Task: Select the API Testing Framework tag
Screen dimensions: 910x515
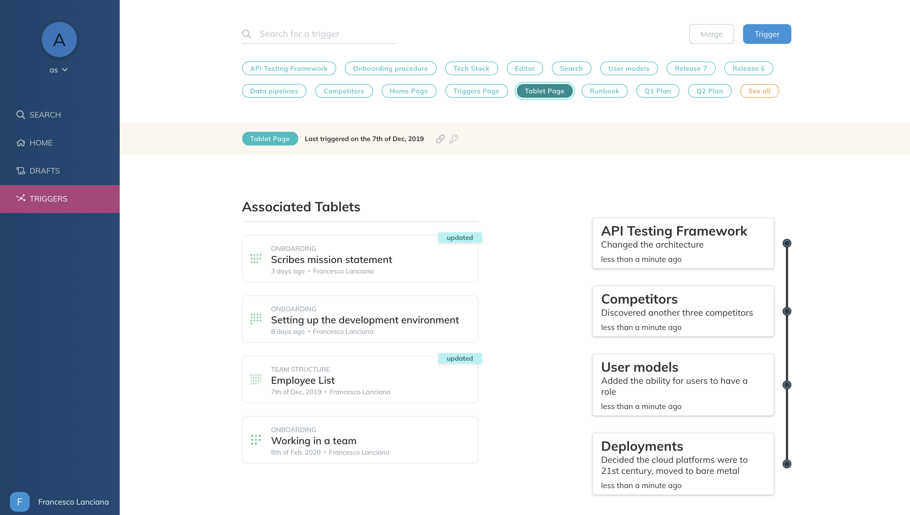Action: tap(289, 68)
